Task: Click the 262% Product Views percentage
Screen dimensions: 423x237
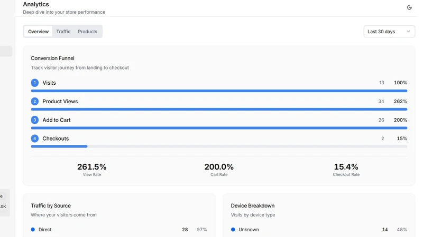Action: coord(400,101)
